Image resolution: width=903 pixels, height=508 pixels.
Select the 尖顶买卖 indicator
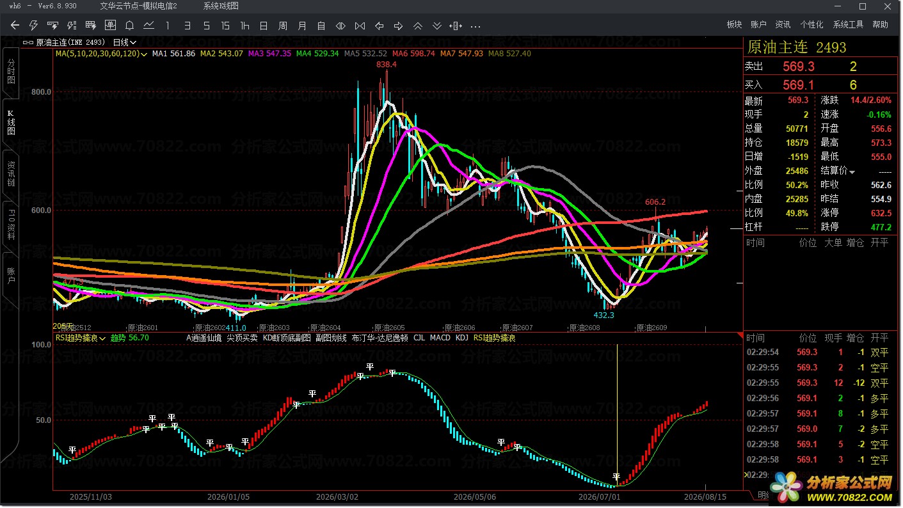[x=243, y=338]
